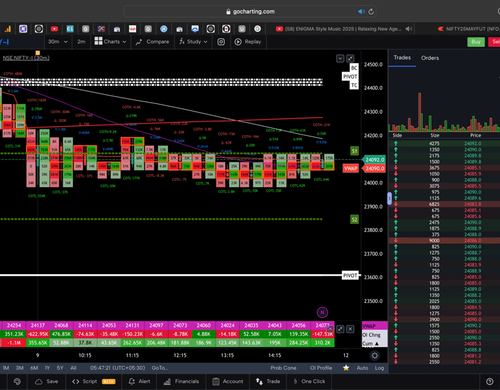
Task: Open the Financials panel
Action: 181,382
